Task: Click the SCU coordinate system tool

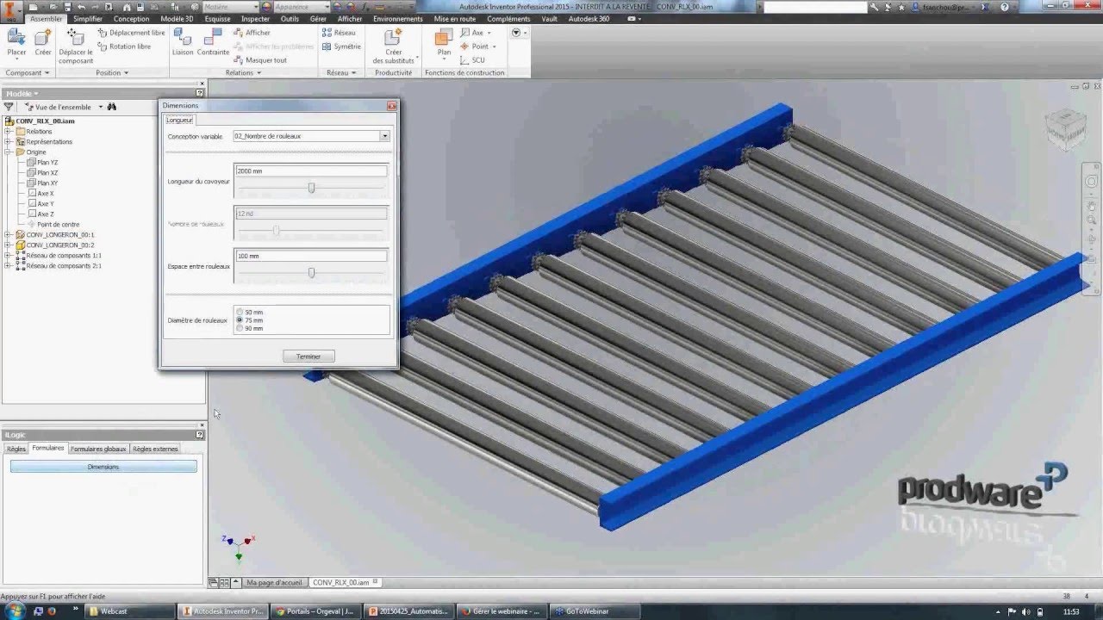Action: click(472, 60)
